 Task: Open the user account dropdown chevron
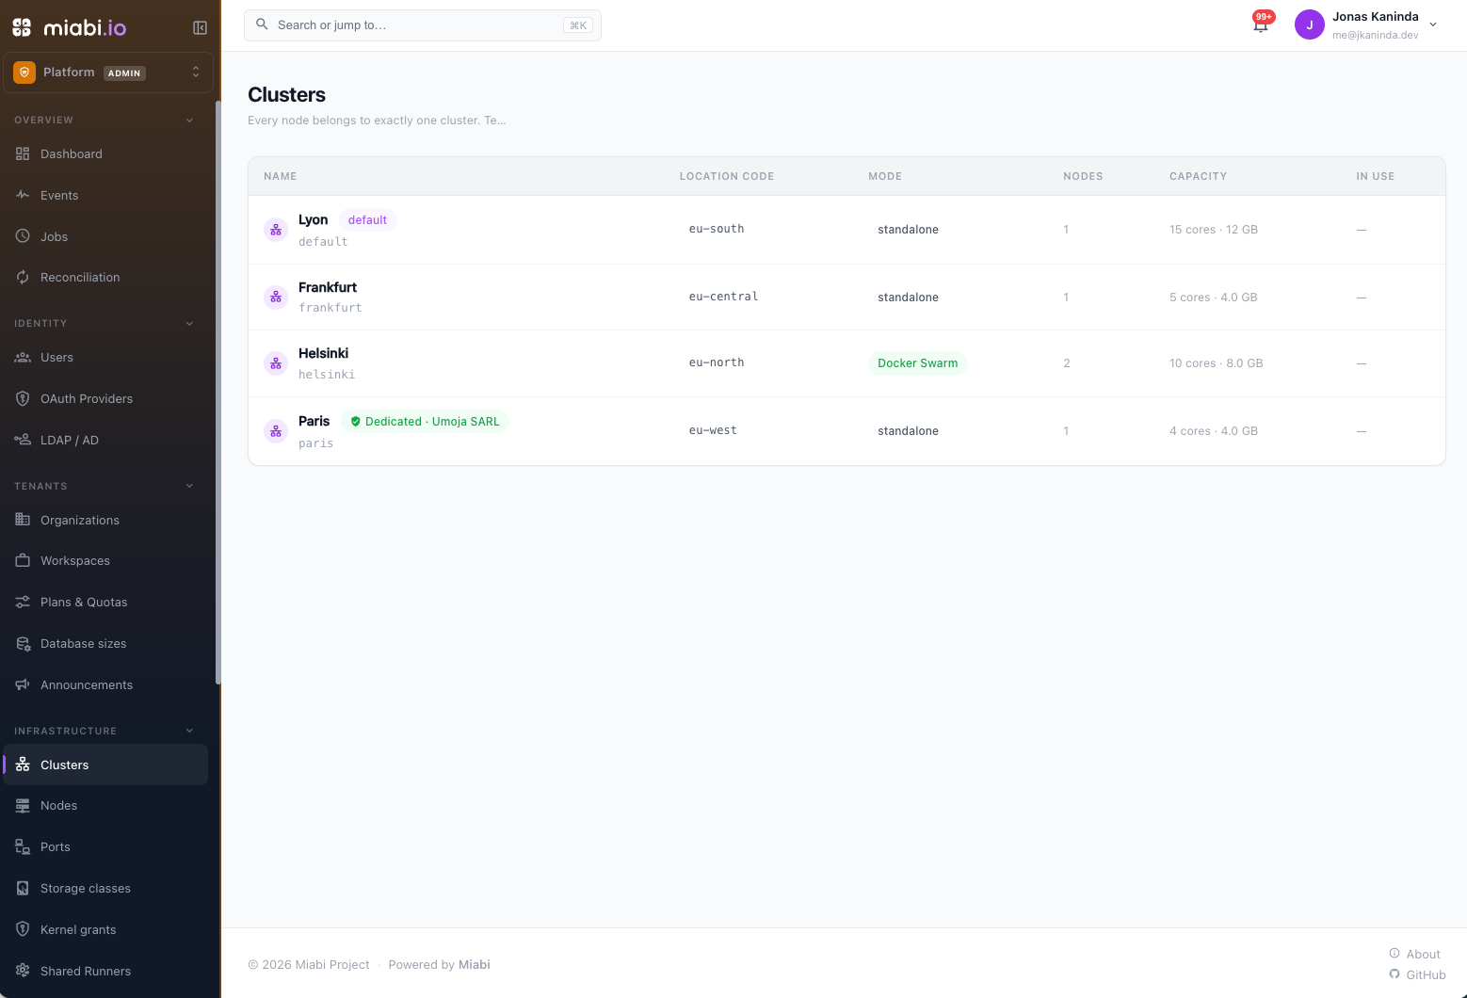click(x=1433, y=25)
